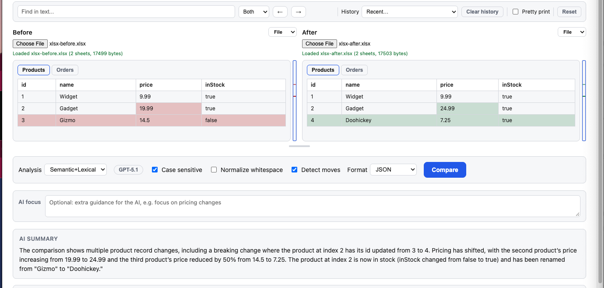Viewport: 605px width, 288px height.
Task: Click the inStock column header in Before
Action: pos(243,85)
